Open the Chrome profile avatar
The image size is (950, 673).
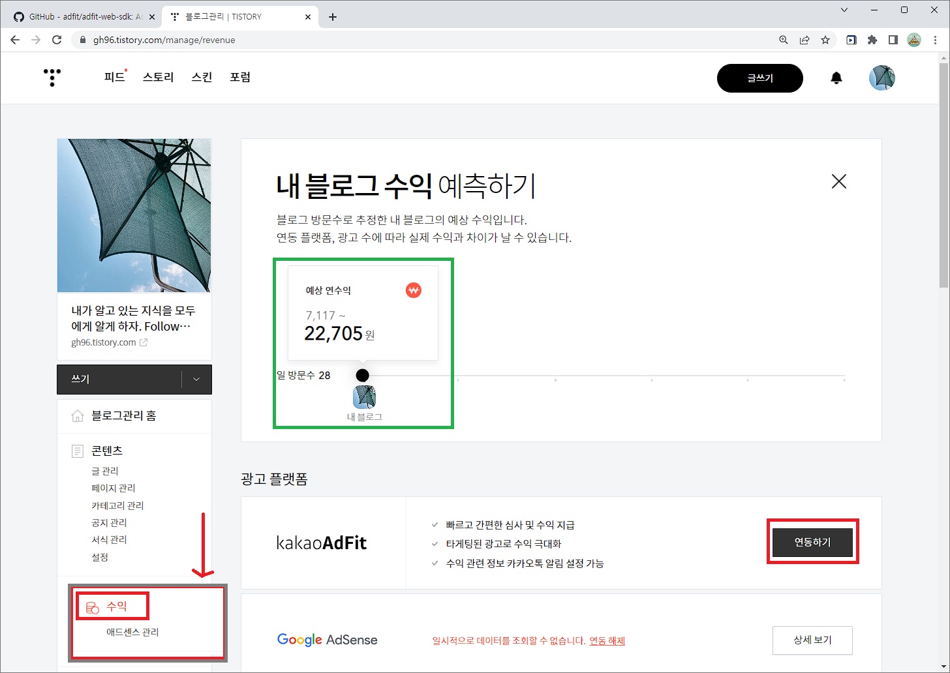point(914,40)
